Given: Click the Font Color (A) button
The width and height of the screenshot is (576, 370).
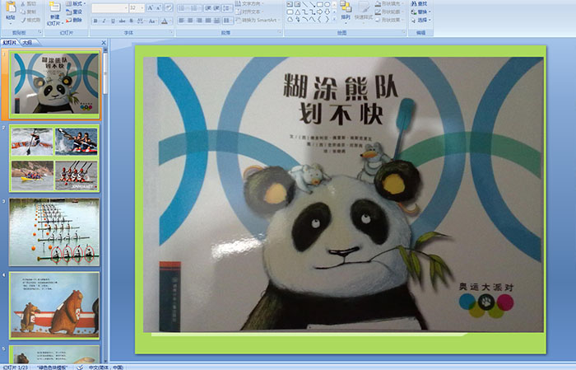Looking at the screenshot, I should point(165,21).
